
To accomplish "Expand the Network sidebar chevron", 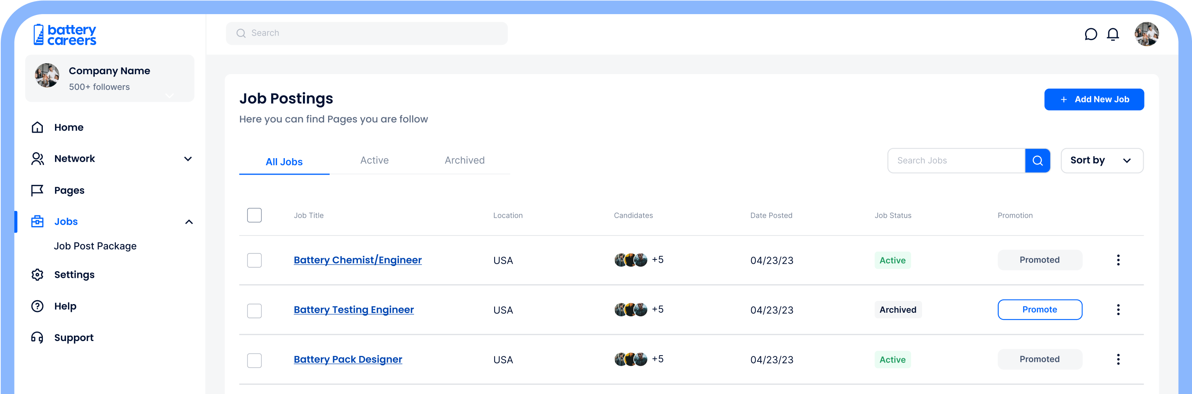I will click(188, 159).
